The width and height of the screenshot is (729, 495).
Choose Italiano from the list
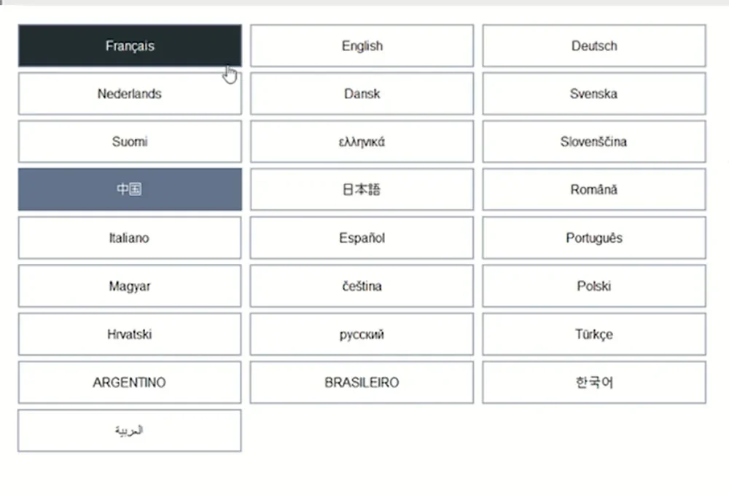pyautogui.click(x=130, y=238)
